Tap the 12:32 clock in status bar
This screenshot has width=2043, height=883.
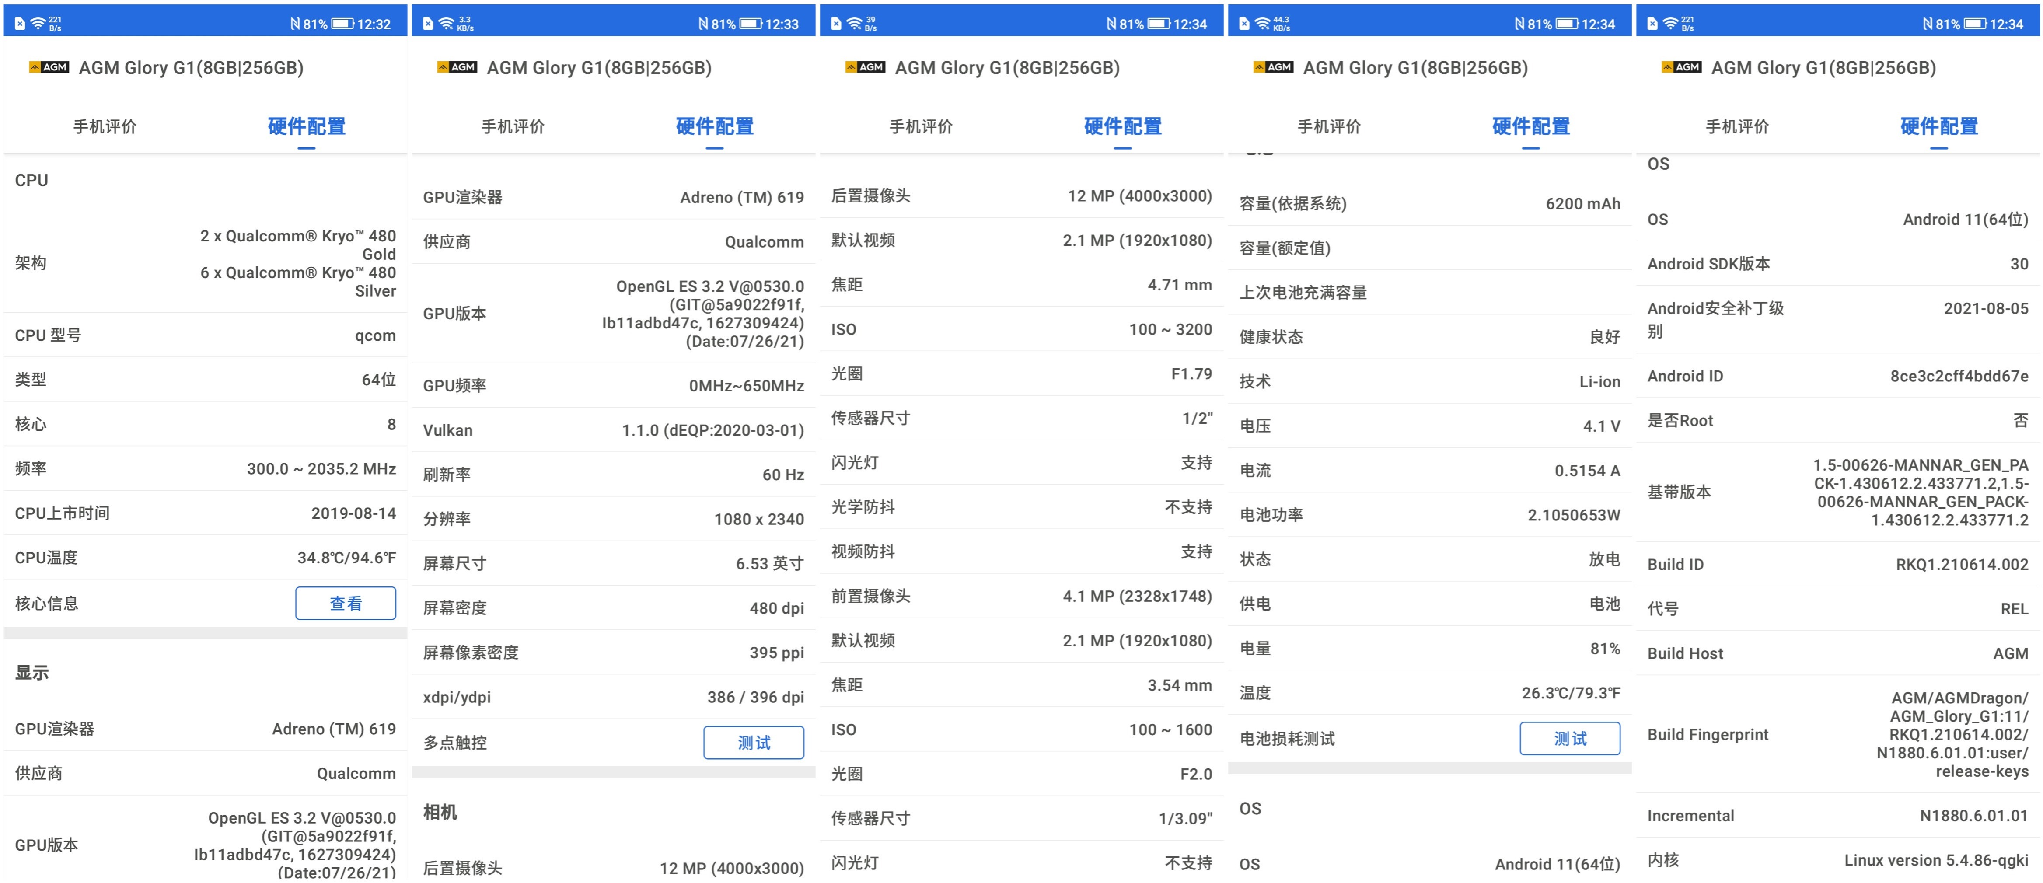[374, 24]
